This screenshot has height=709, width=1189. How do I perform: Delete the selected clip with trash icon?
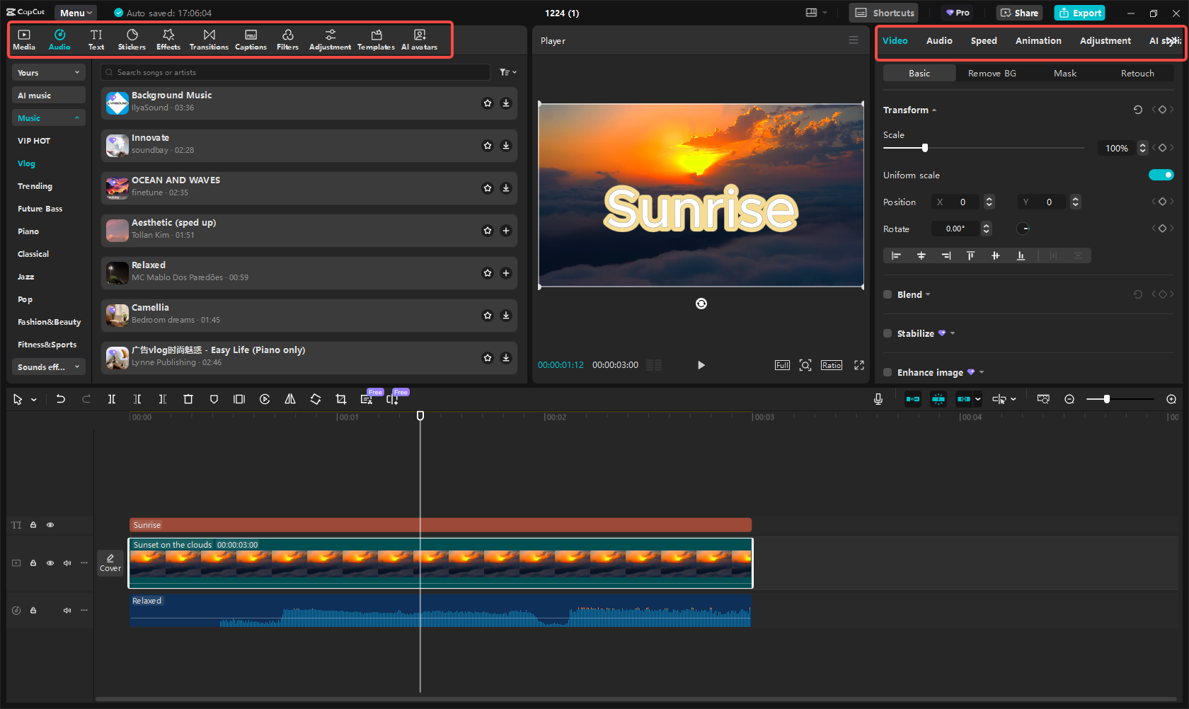pos(188,399)
